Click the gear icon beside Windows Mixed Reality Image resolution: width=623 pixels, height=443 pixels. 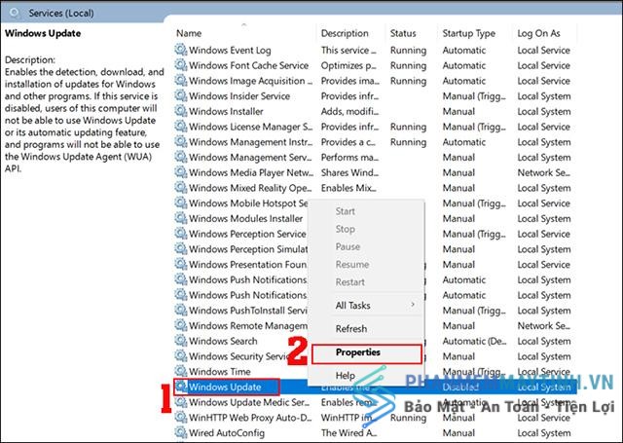[x=181, y=188]
